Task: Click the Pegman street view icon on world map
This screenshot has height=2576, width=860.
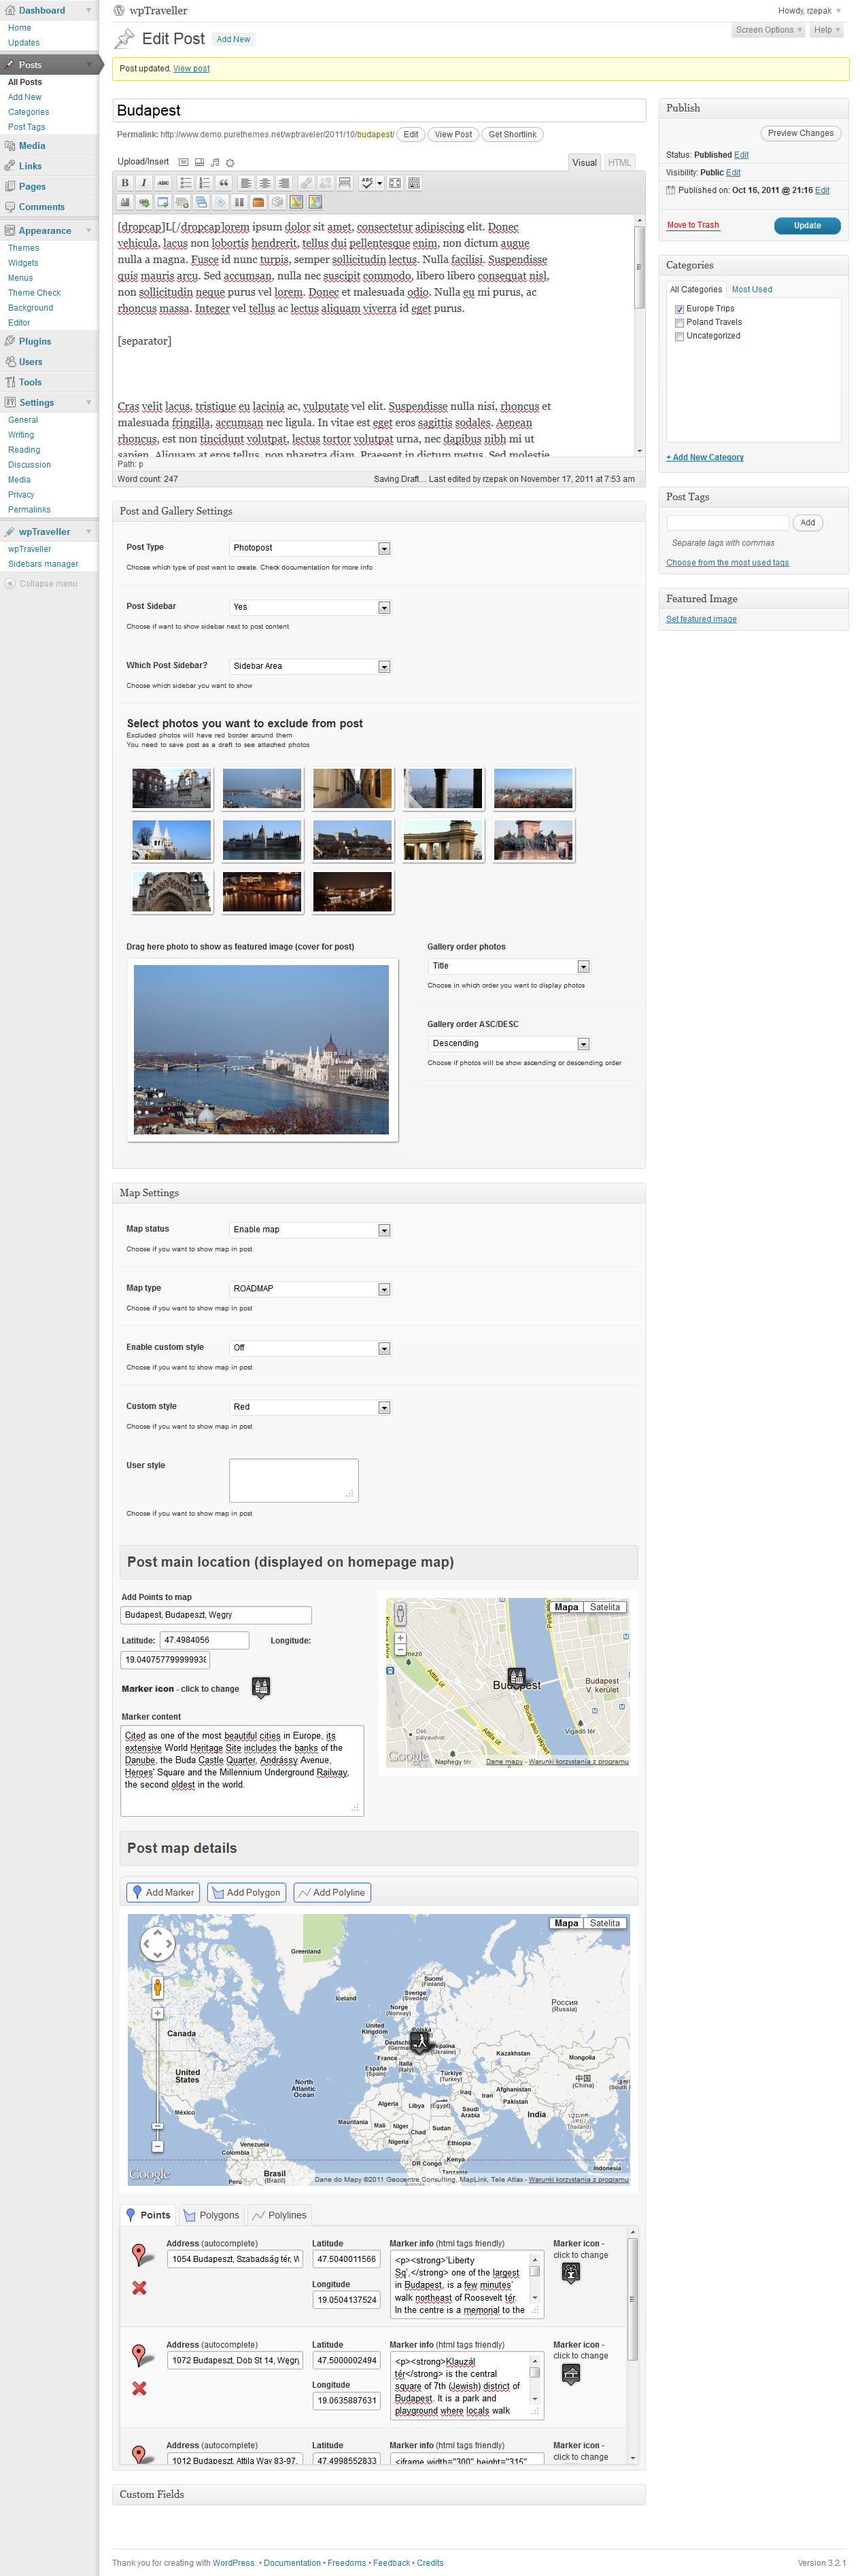Action: pyautogui.click(x=157, y=1987)
